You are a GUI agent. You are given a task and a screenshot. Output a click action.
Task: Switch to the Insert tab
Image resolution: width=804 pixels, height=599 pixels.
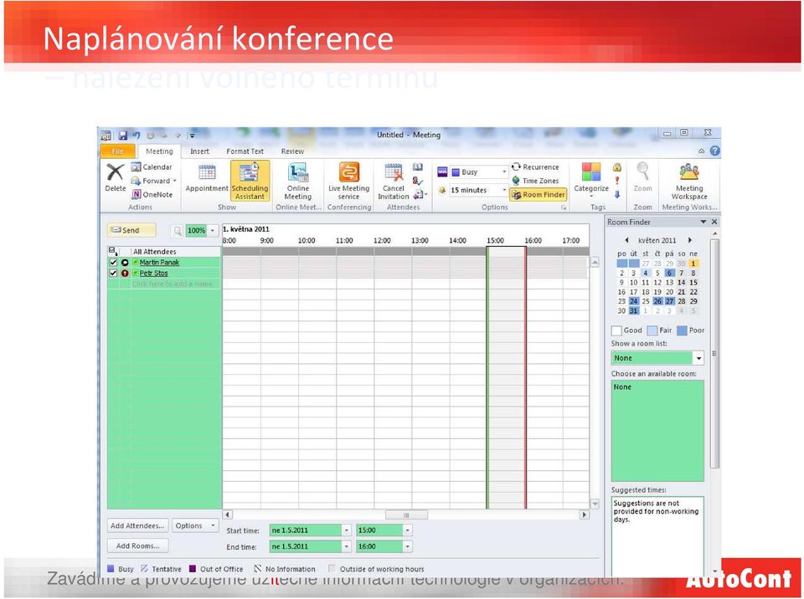click(x=199, y=151)
